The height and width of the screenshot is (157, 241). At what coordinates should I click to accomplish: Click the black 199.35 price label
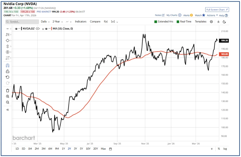click(224, 41)
